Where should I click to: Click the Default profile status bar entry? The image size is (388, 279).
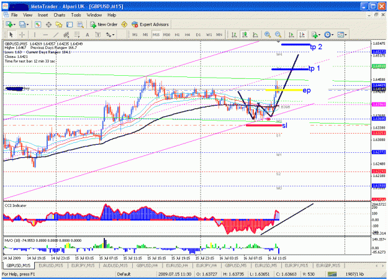124,274
